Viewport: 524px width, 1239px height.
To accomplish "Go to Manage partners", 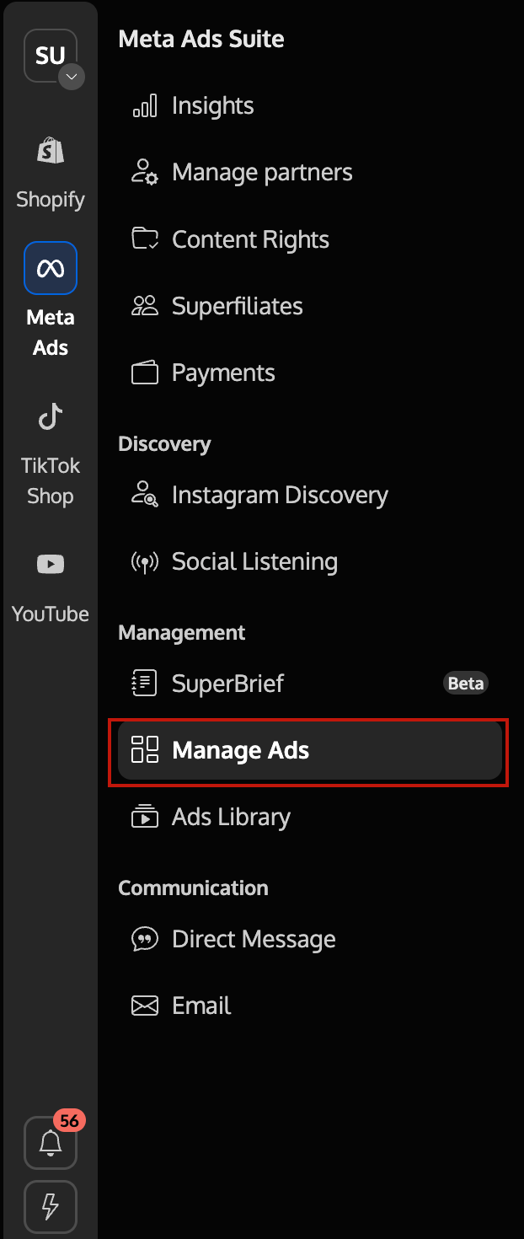I will (262, 173).
